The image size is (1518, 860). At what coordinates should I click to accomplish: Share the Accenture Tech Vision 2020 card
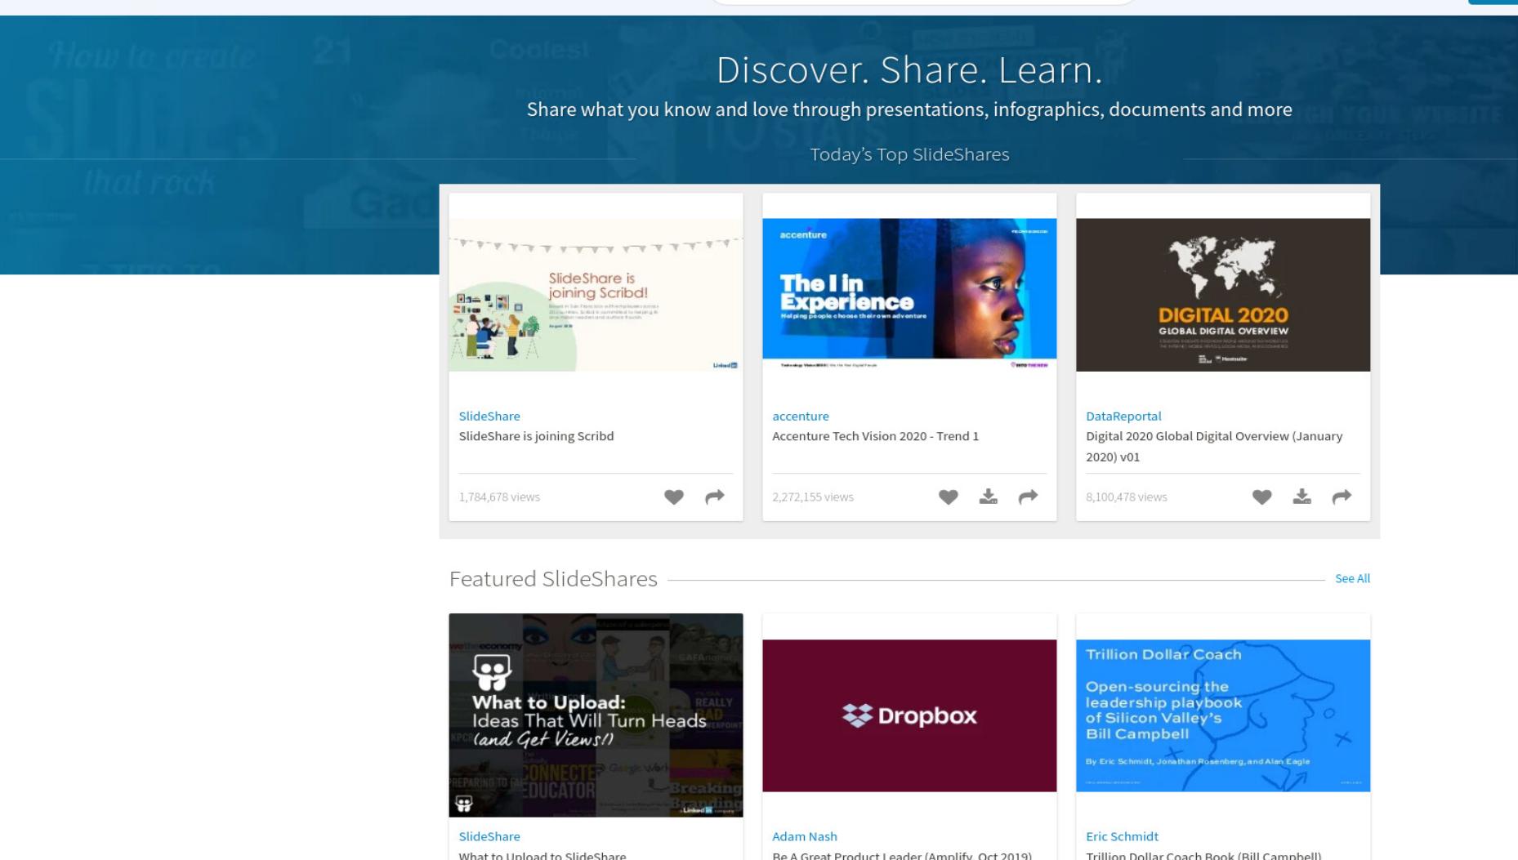1028,497
